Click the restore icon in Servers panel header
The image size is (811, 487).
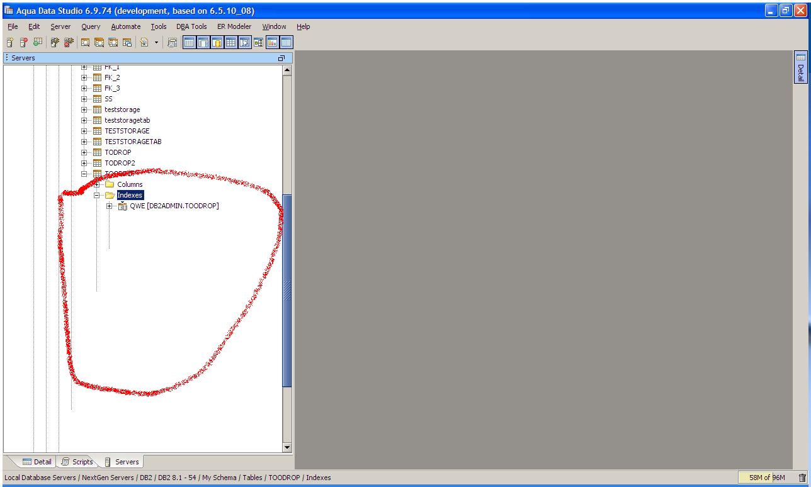pos(281,58)
